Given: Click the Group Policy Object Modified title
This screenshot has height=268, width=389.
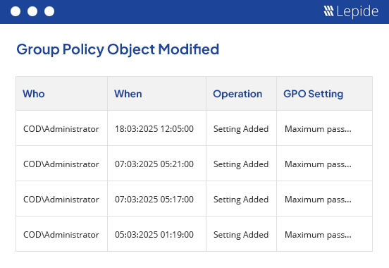Looking at the screenshot, I should [118, 49].
